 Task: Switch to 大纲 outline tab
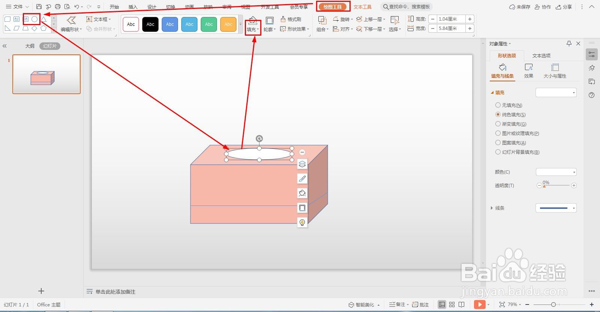(30, 46)
